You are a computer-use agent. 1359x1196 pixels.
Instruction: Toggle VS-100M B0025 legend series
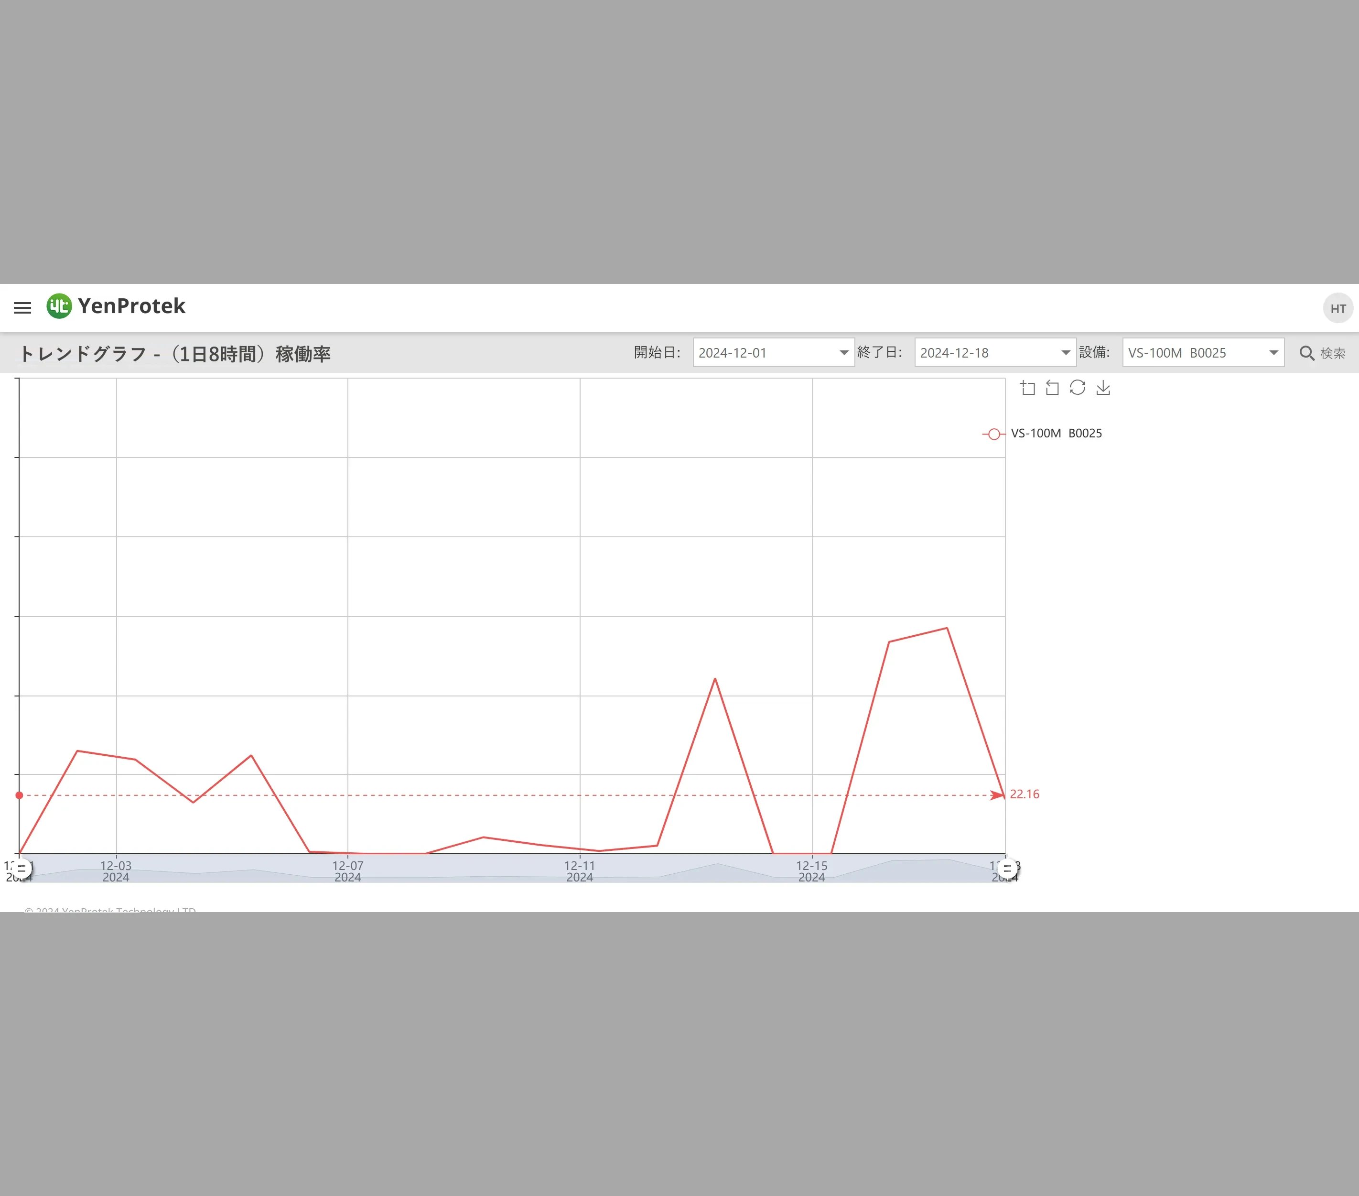tap(1042, 434)
